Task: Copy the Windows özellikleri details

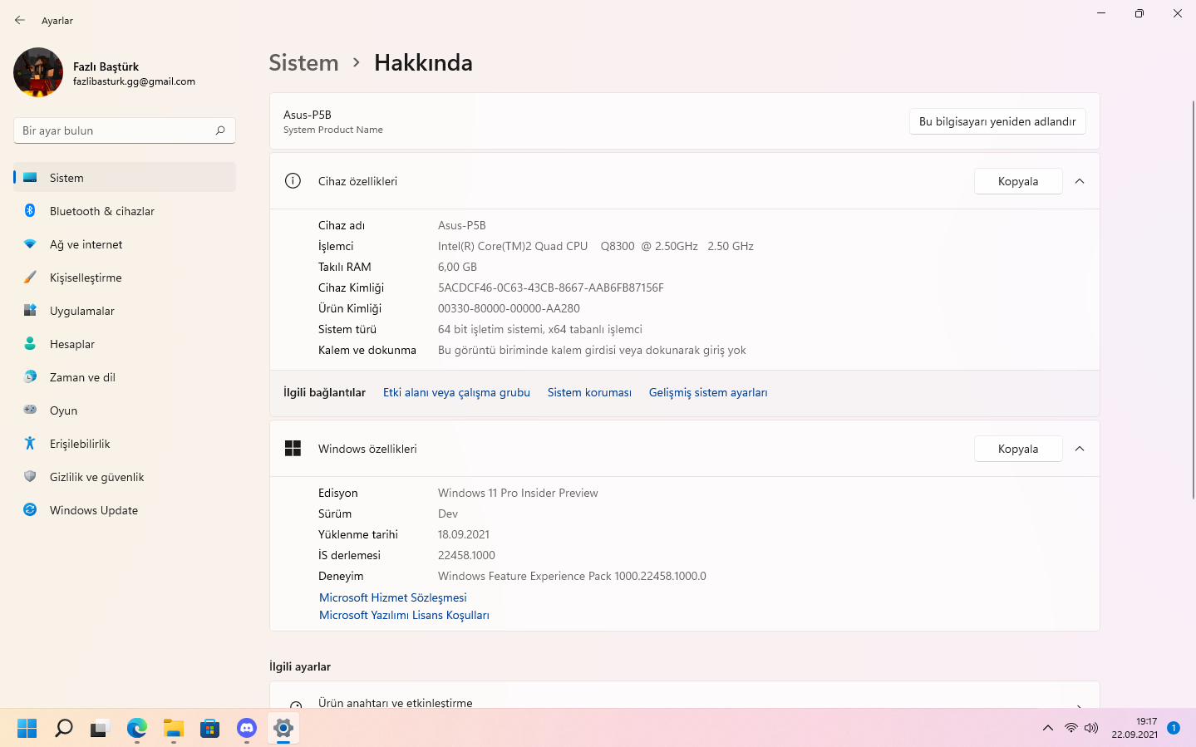Action: coord(1018,449)
